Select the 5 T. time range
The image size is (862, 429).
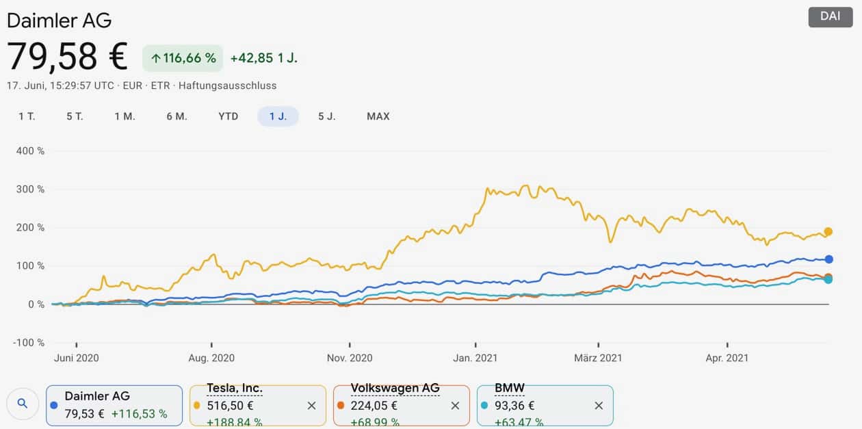point(75,116)
